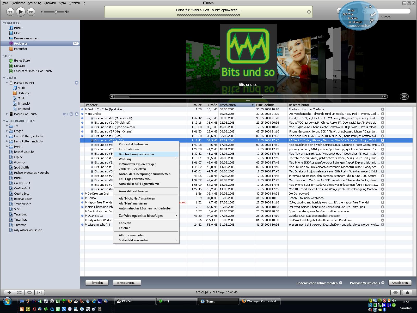Viewport: 417px width, 313px height.
Task: Eject disc button at bottom right
Action: coord(407,292)
